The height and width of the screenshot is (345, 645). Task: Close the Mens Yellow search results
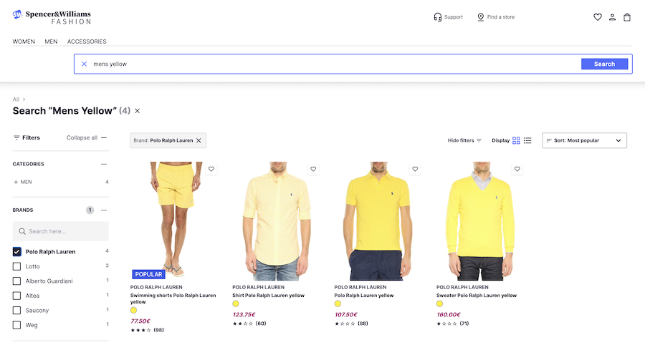(x=138, y=111)
